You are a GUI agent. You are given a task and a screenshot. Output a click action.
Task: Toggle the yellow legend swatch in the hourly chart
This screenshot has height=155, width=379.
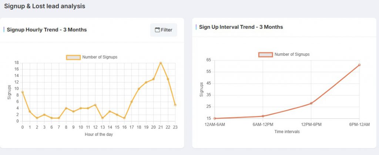[73, 57]
